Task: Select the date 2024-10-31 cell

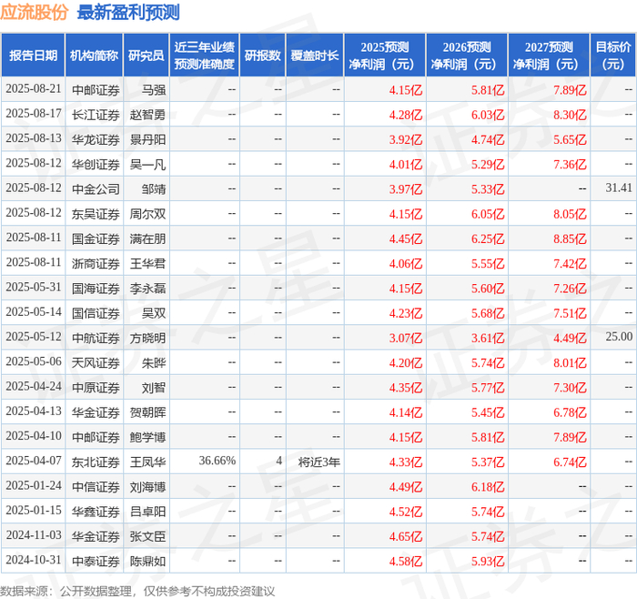Action: pos(34,560)
